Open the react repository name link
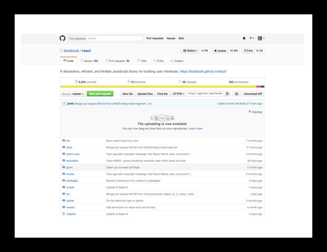 tap(86, 51)
